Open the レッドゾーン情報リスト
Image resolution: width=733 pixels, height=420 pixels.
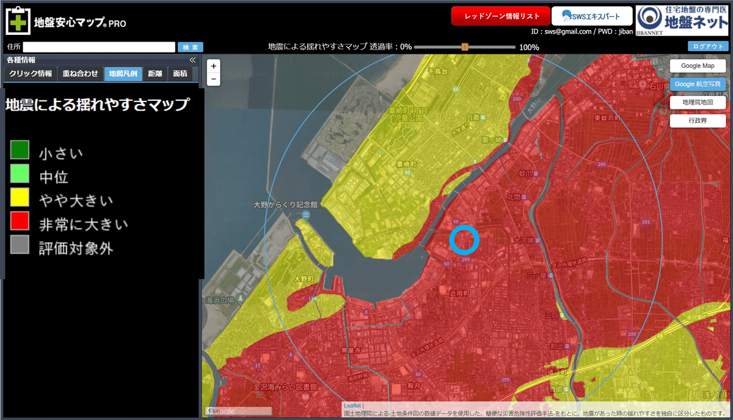point(500,15)
